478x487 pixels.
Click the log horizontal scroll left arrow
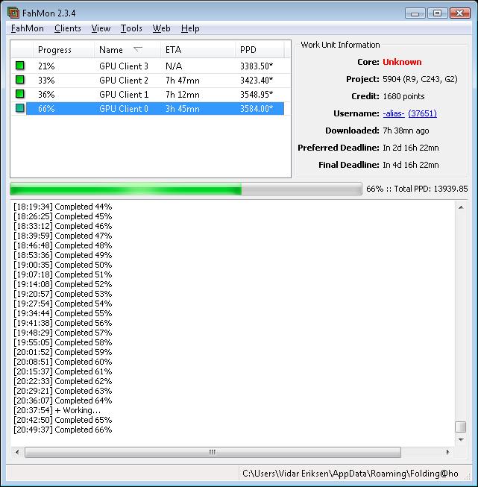17,452
